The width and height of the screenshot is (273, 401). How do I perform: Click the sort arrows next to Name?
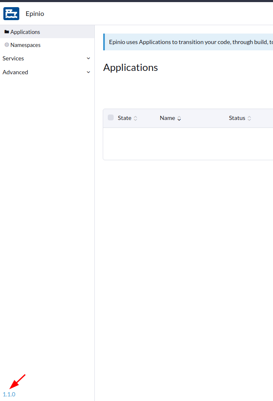179,118
